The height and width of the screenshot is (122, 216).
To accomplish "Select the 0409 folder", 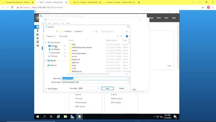I will click(x=74, y=44).
